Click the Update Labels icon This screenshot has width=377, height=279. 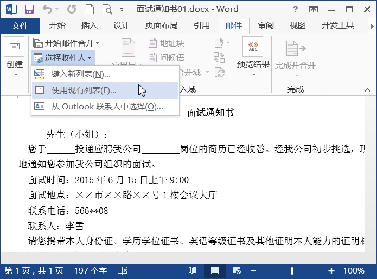220,72
